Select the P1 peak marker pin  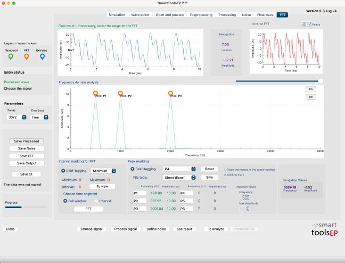95,93
